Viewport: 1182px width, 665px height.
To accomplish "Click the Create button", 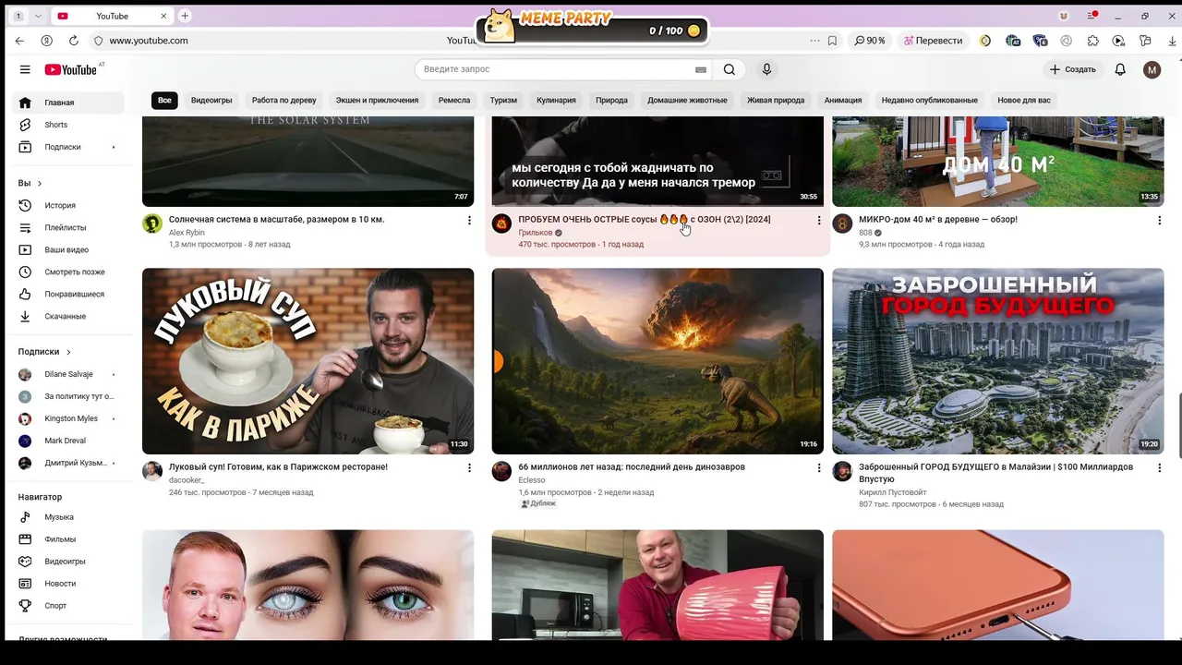I will 1072,69.
